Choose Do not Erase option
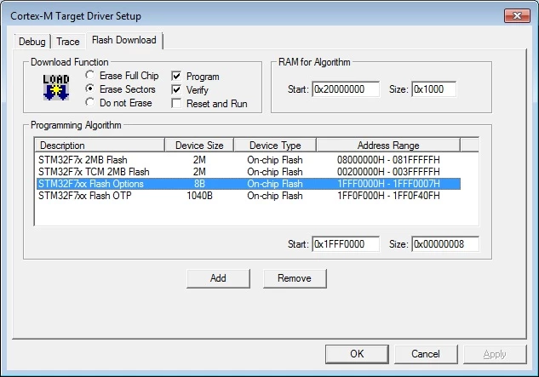This screenshot has height=377, width=539. pyautogui.click(x=89, y=103)
